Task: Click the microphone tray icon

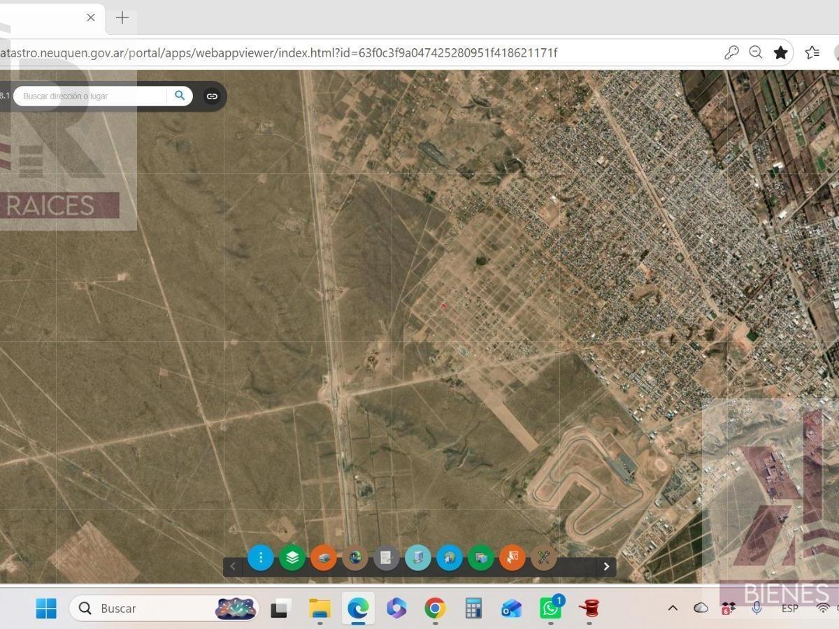Action: click(756, 608)
